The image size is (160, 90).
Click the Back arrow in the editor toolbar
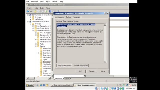[x=28, y=11]
